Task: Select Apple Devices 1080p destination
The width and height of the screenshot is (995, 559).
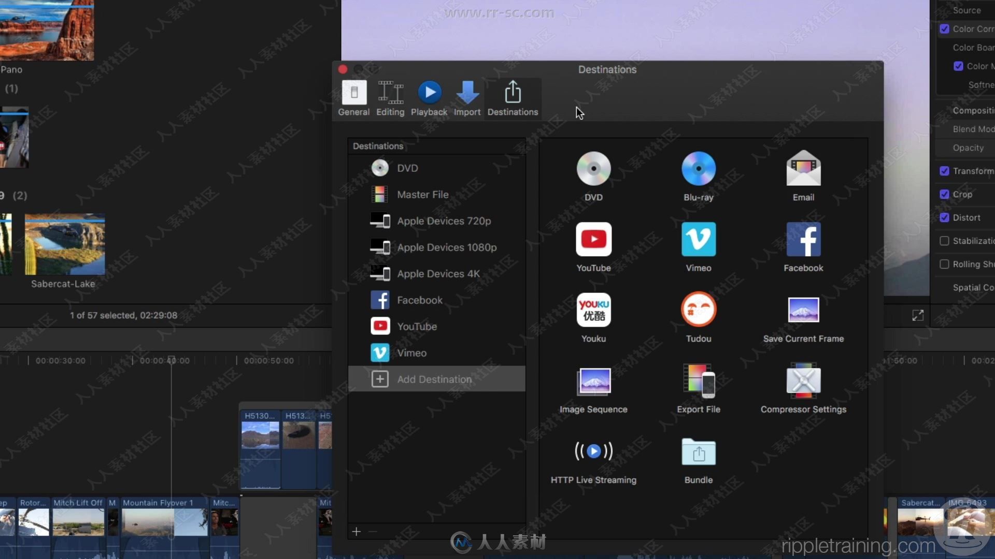Action: 437,247
